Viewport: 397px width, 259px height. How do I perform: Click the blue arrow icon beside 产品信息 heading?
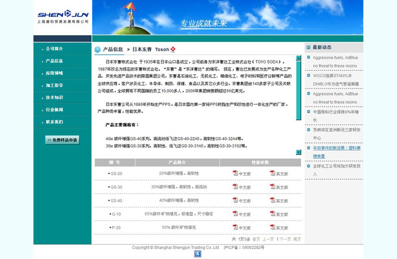pyautogui.click(x=98, y=49)
